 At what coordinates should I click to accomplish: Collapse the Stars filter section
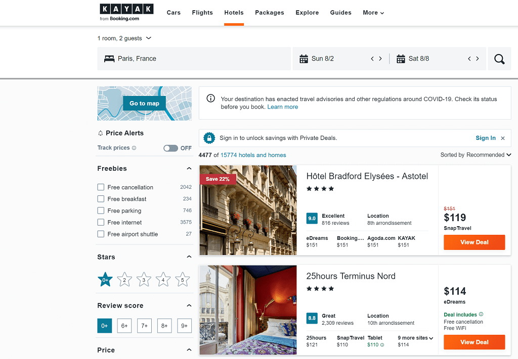tap(189, 257)
